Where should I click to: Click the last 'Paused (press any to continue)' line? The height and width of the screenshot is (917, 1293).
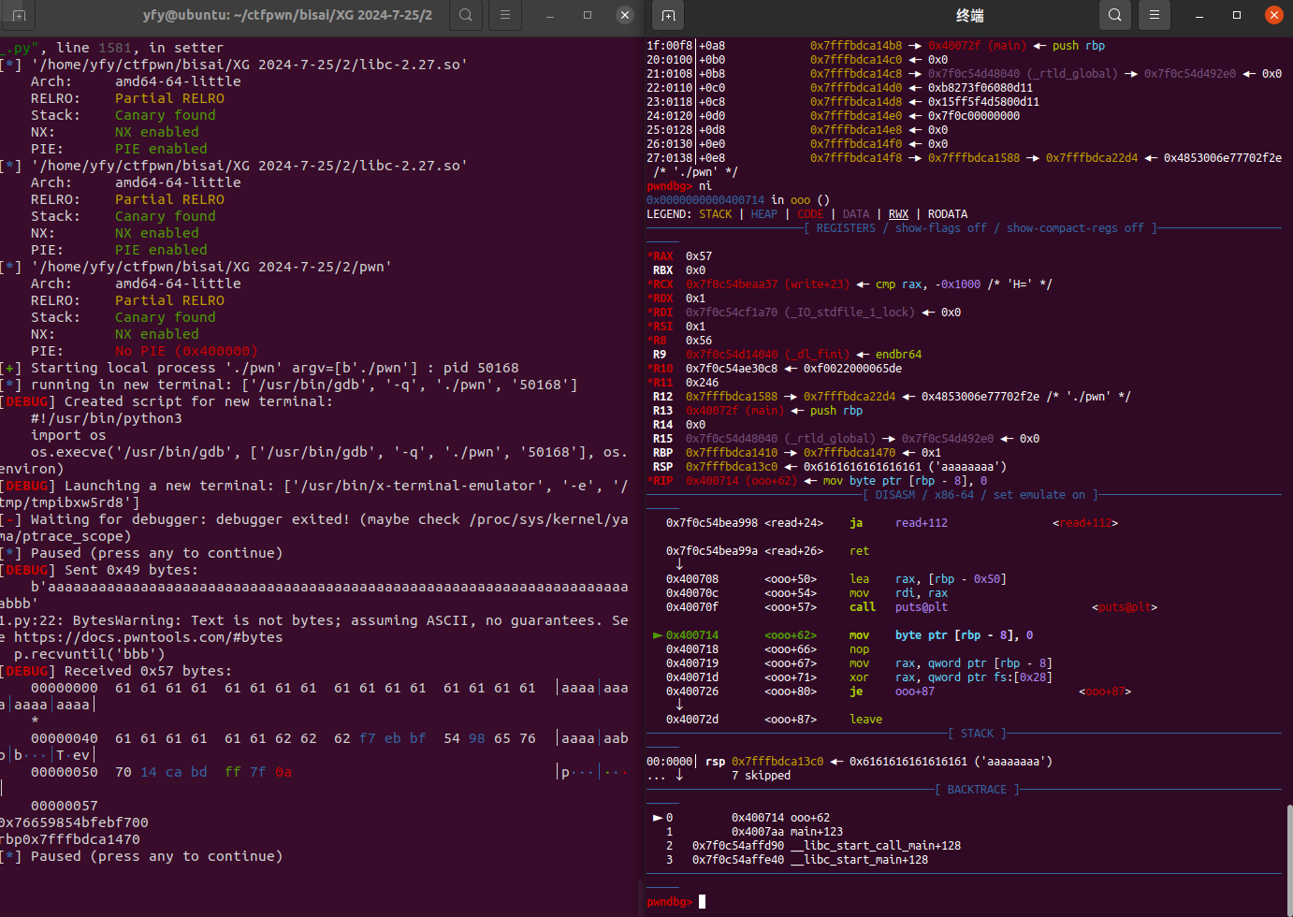click(142, 856)
